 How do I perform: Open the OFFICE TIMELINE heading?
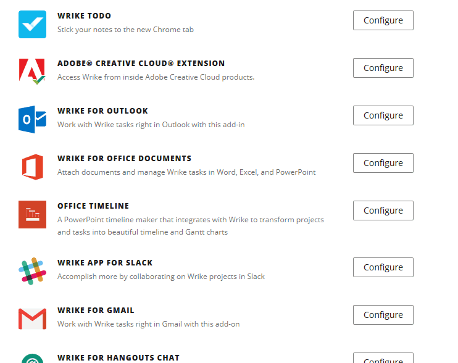click(93, 206)
